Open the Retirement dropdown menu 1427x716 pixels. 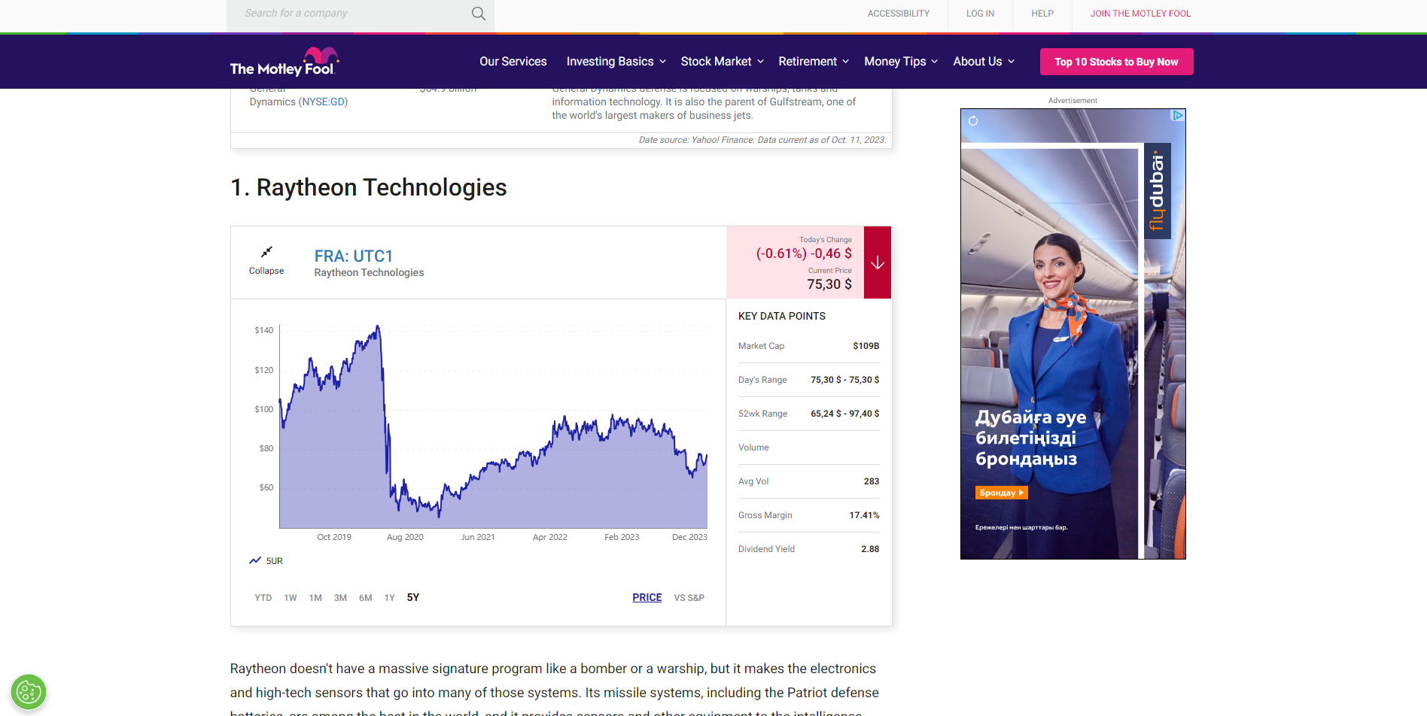pos(813,62)
